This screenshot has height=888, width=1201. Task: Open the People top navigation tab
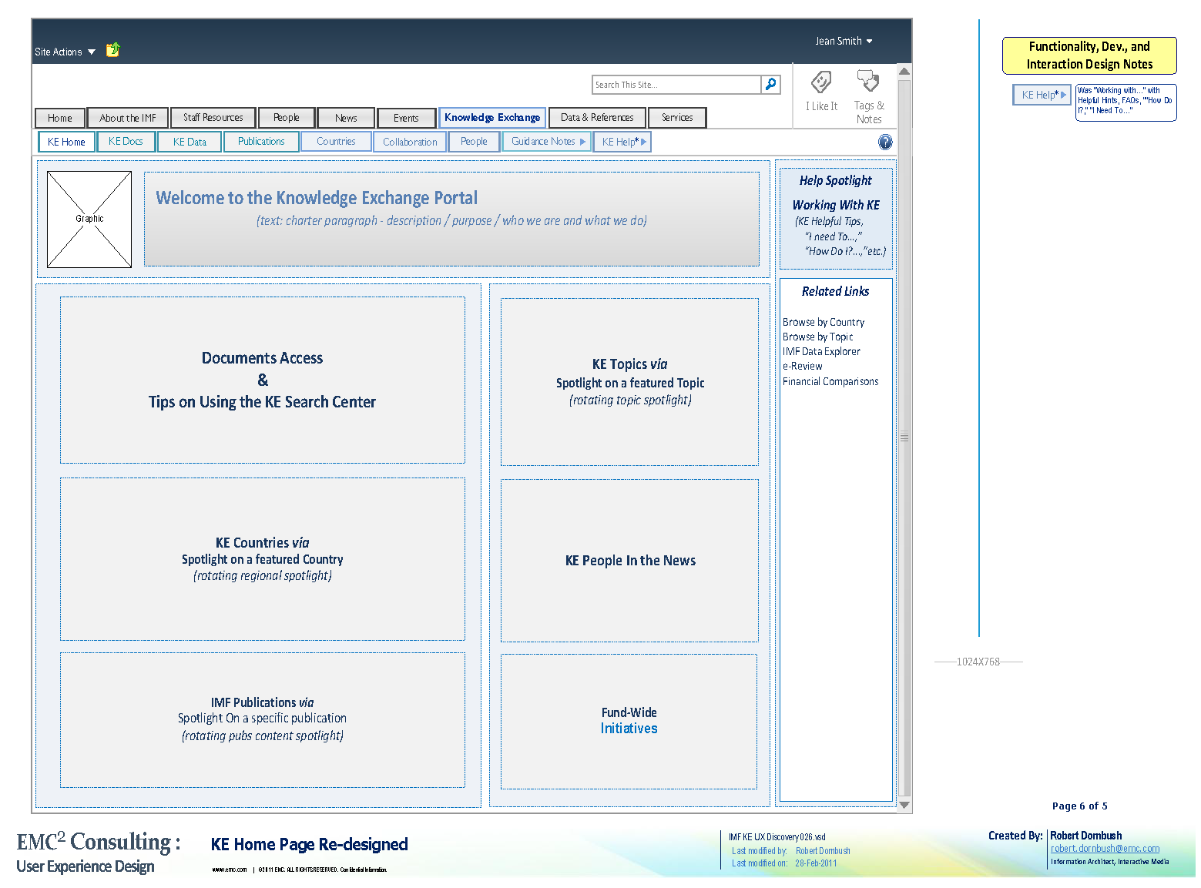click(287, 118)
